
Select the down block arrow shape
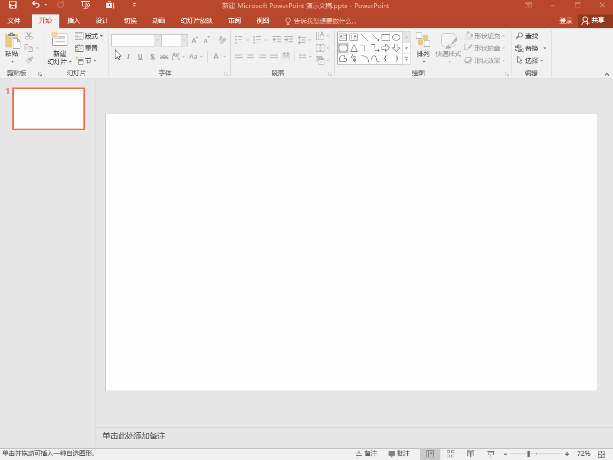396,48
